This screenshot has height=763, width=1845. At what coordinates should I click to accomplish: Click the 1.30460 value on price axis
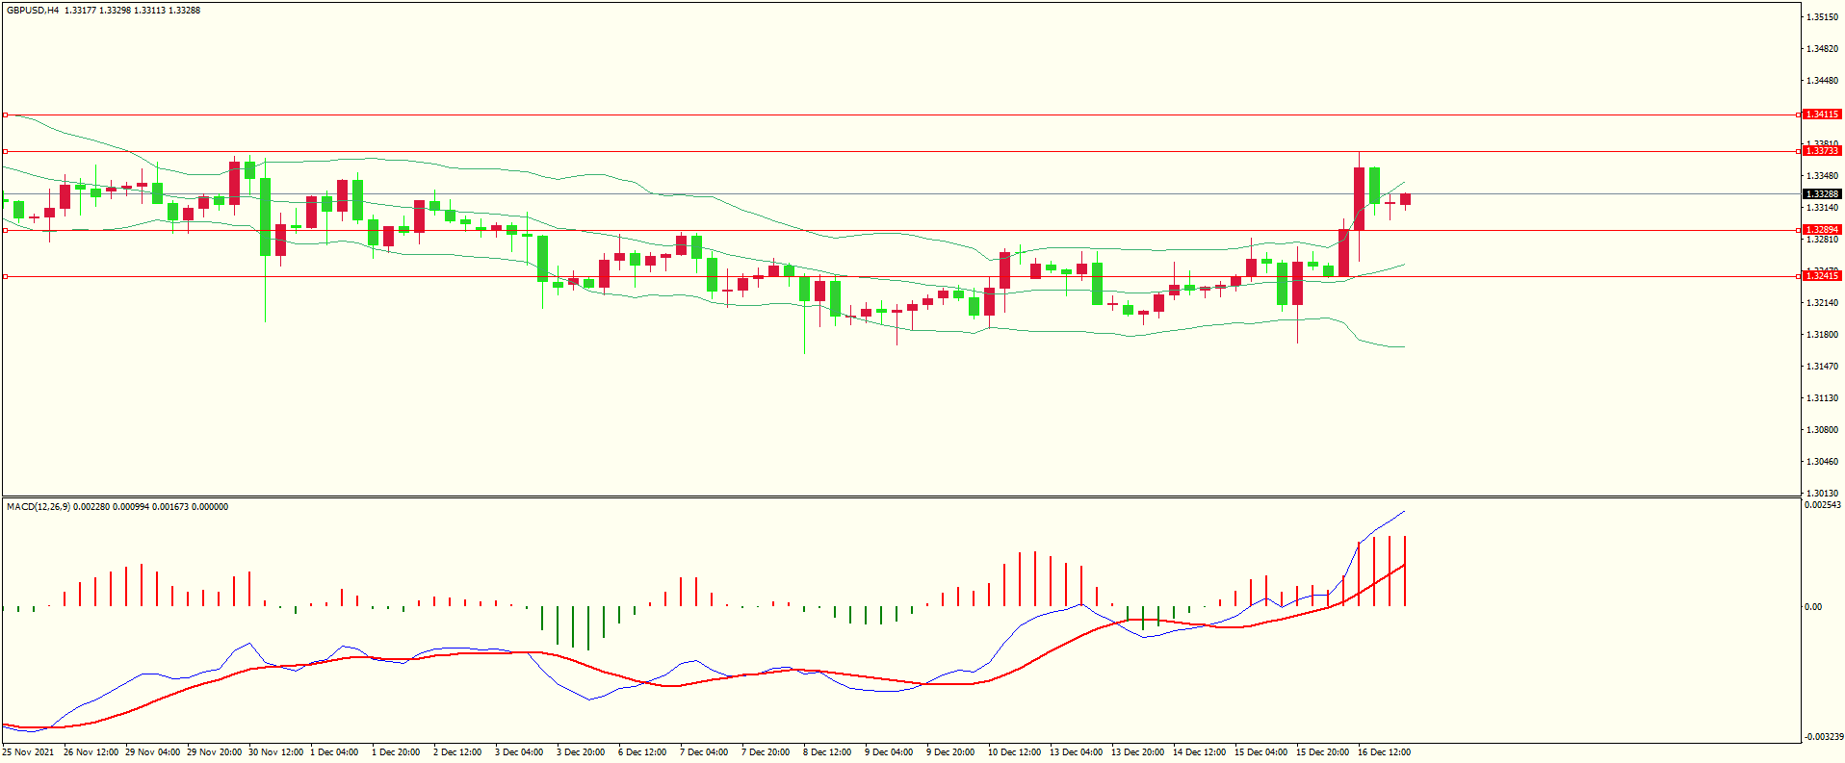[1822, 462]
